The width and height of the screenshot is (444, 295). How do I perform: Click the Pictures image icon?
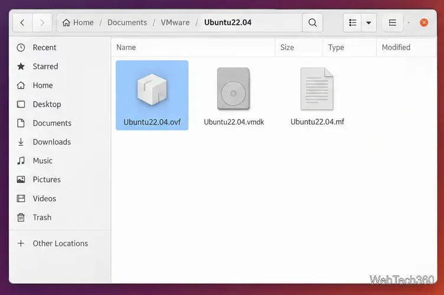(x=21, y=179)
